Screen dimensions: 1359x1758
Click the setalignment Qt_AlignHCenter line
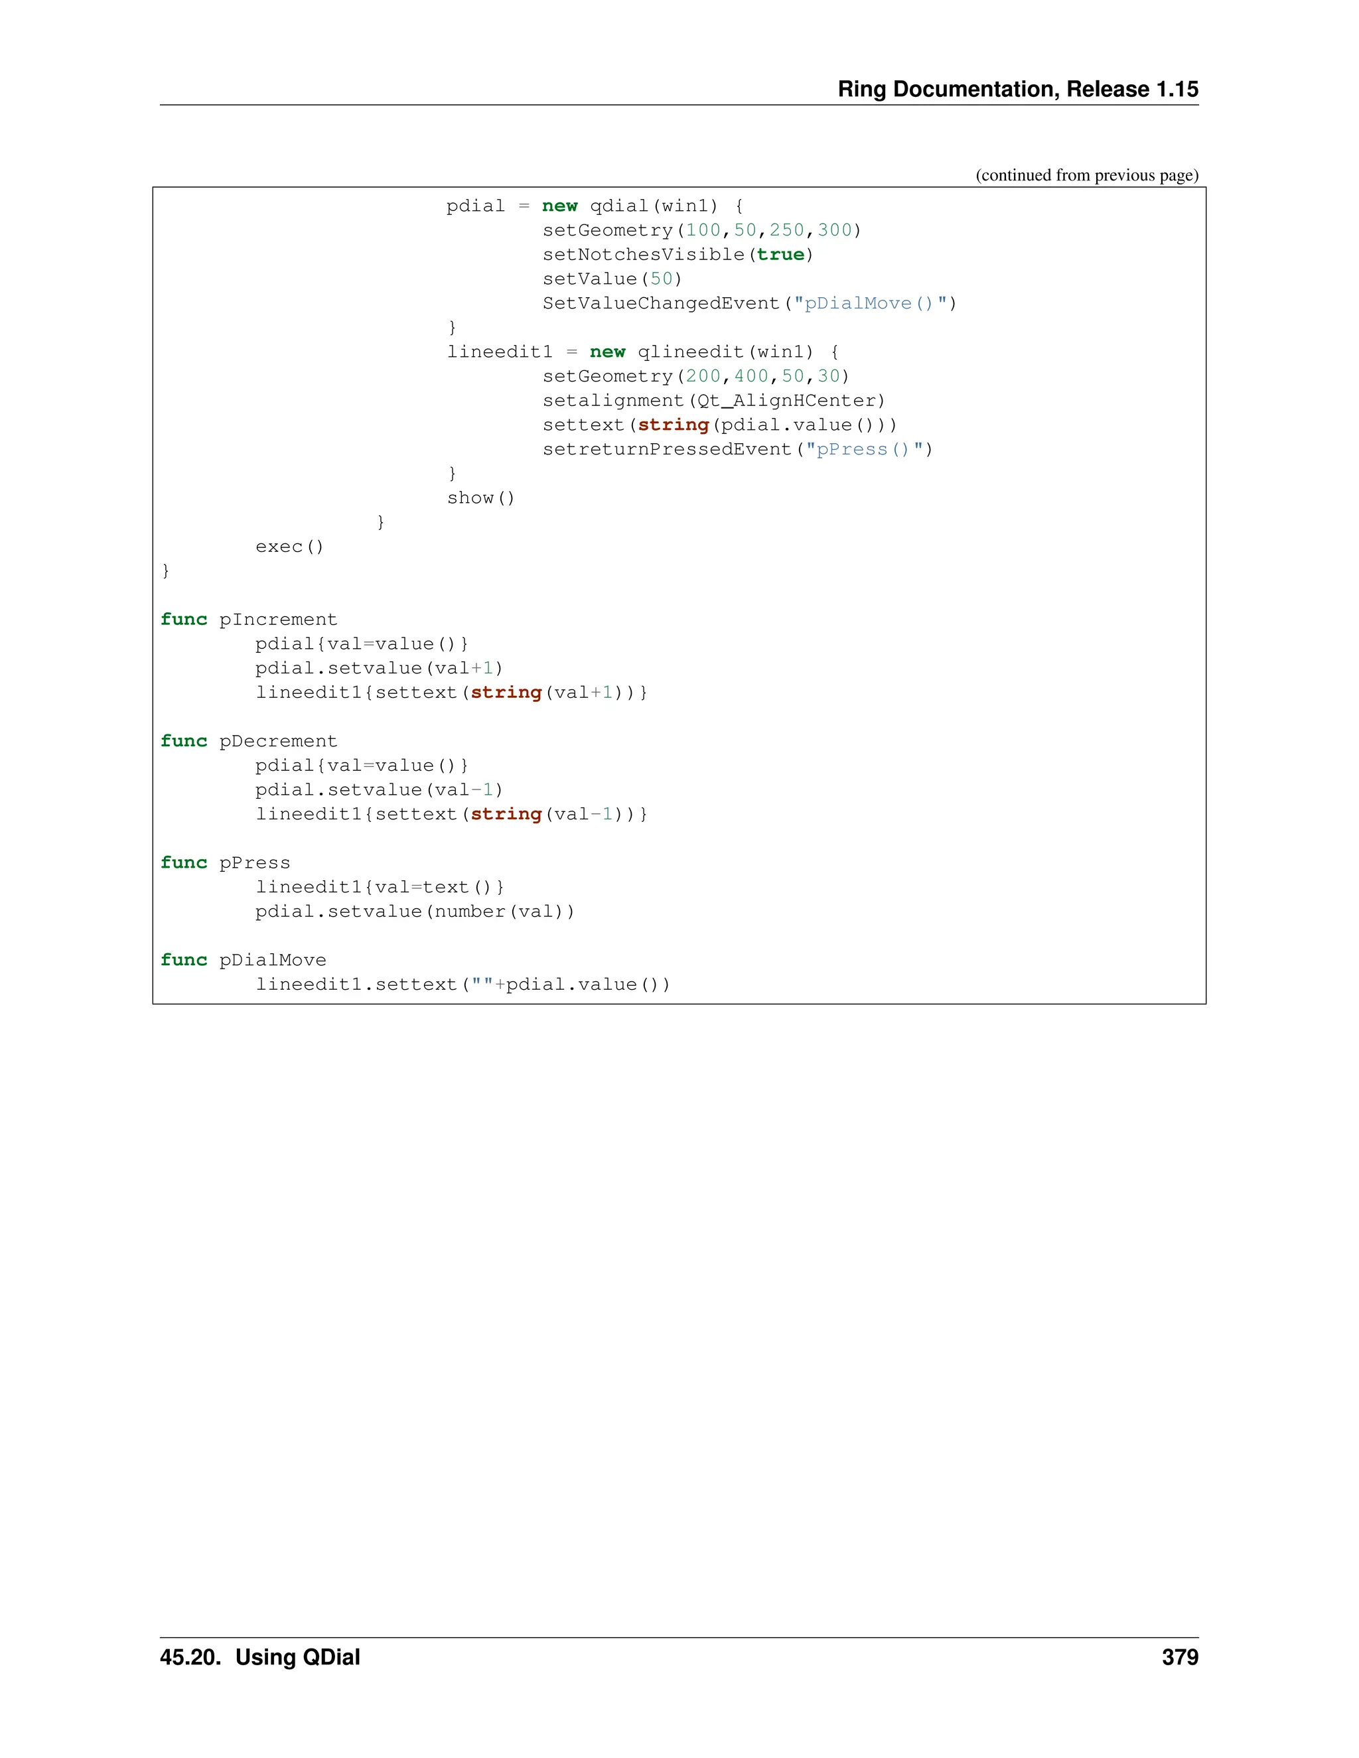pos(713,401)
